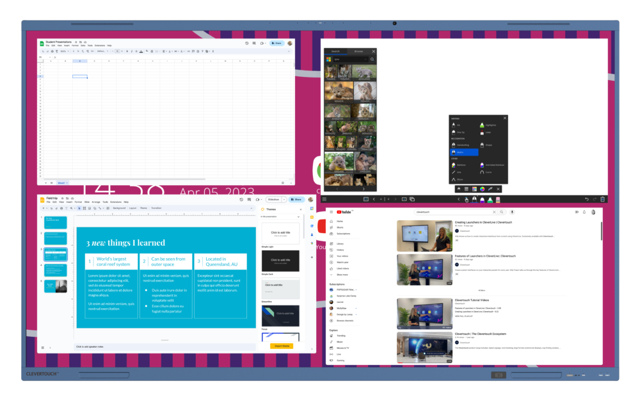
Task: Switch to Search tab in image search
Action: coord(335,51)
